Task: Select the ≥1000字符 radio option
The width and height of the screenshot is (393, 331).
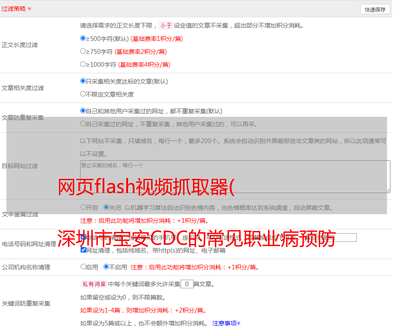Action: point(83,64)
